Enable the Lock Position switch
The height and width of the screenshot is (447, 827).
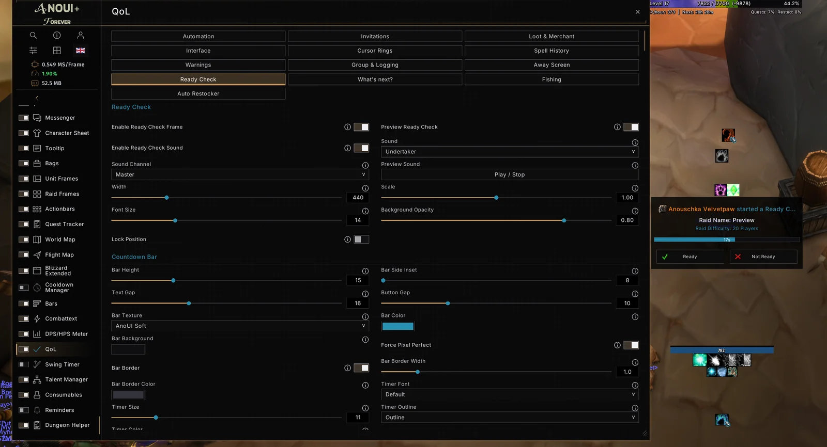[361, 240]
